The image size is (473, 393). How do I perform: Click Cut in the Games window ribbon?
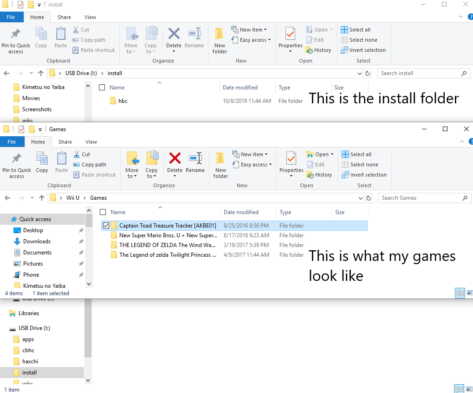click(x=82, y=154)
